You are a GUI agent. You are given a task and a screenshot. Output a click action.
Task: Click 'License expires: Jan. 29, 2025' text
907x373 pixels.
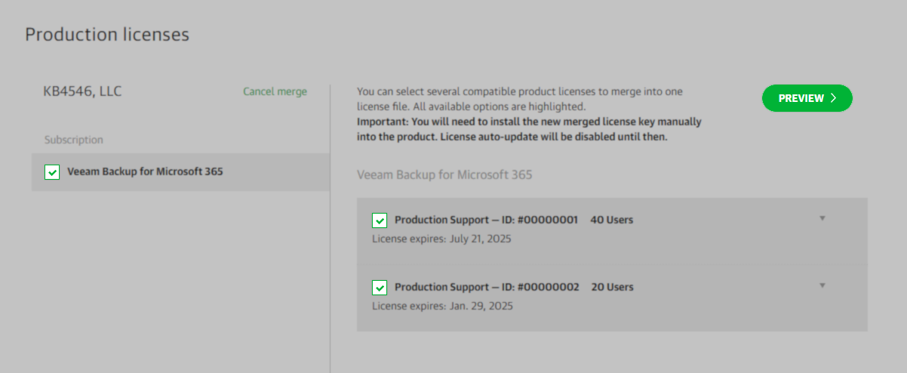click(442, 307)
